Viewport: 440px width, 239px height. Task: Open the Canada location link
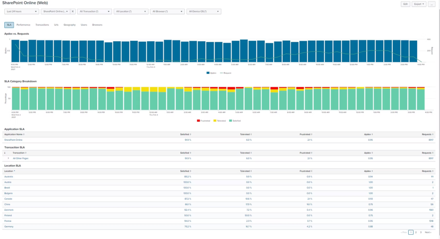tap(8, 199)
